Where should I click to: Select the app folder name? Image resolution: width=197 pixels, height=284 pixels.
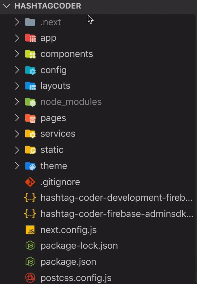49,38
